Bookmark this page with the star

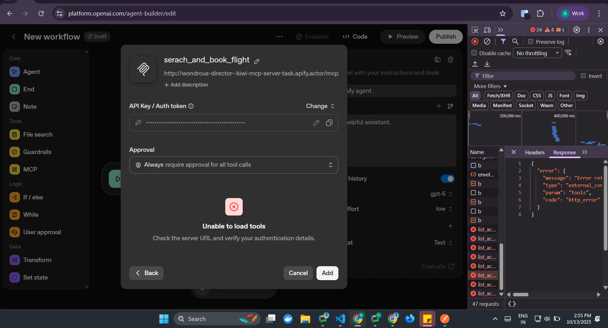[503, 13]
